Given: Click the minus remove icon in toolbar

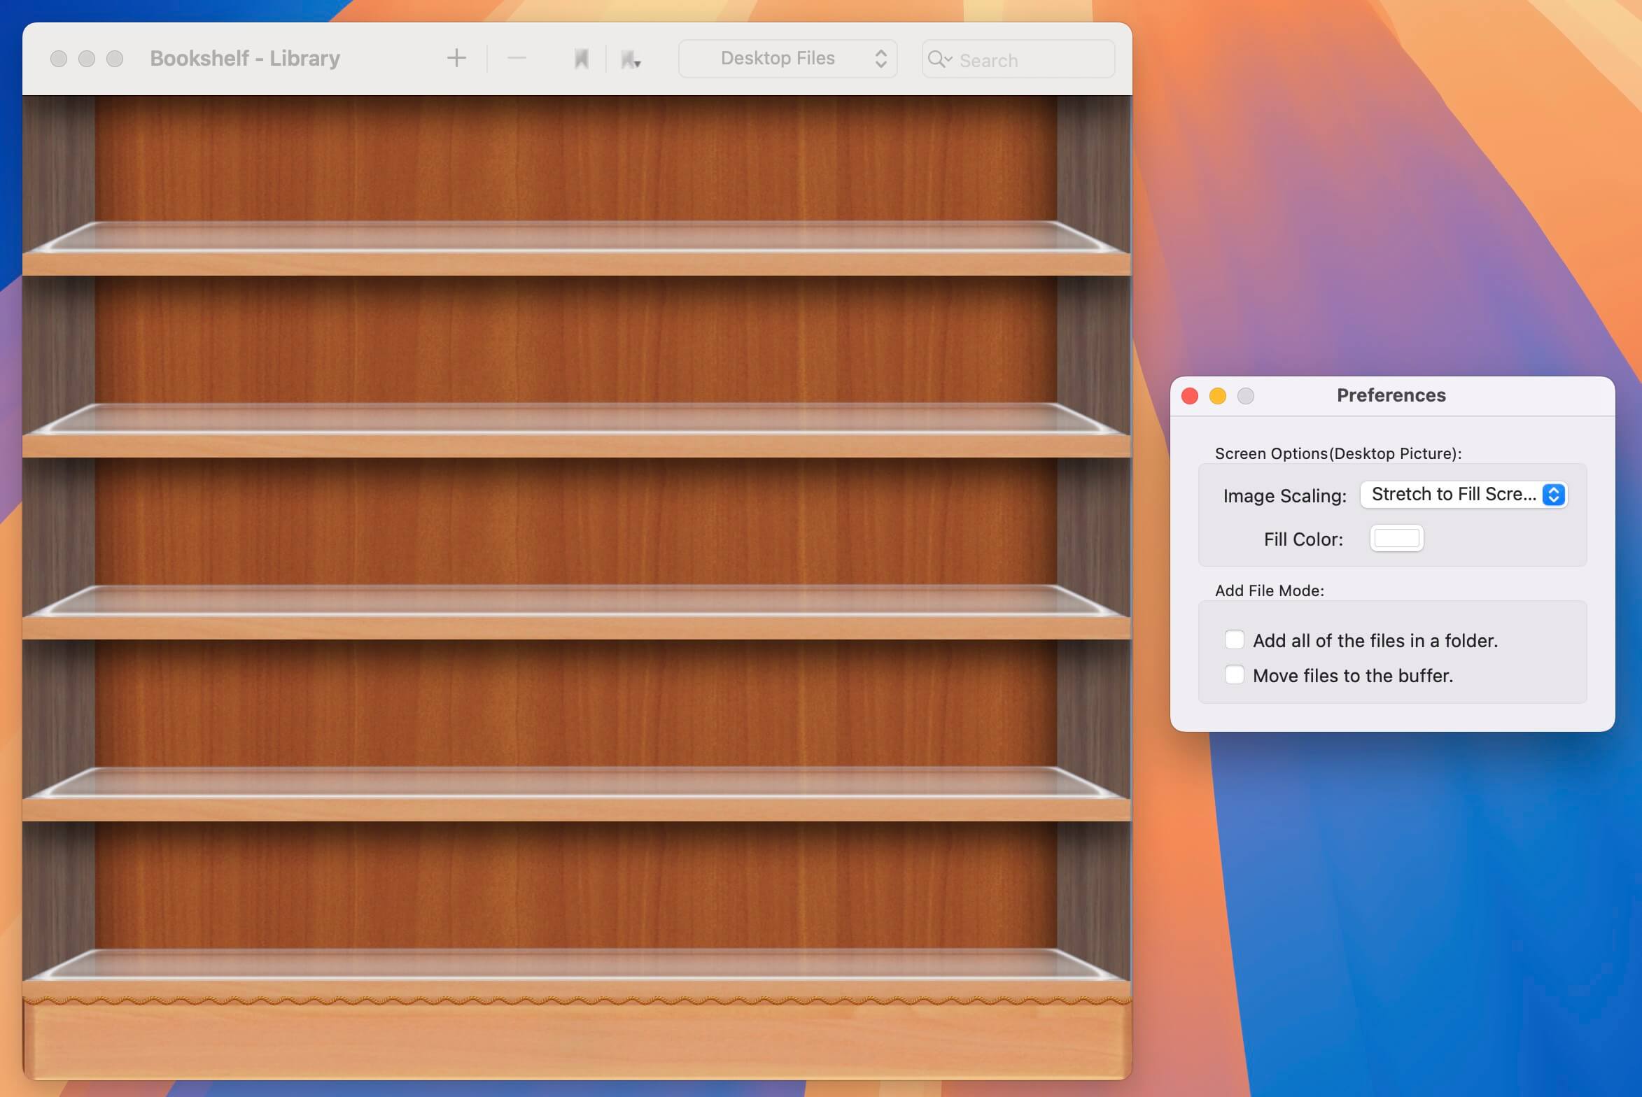Looking at the screenshot, I should [517, 58].
